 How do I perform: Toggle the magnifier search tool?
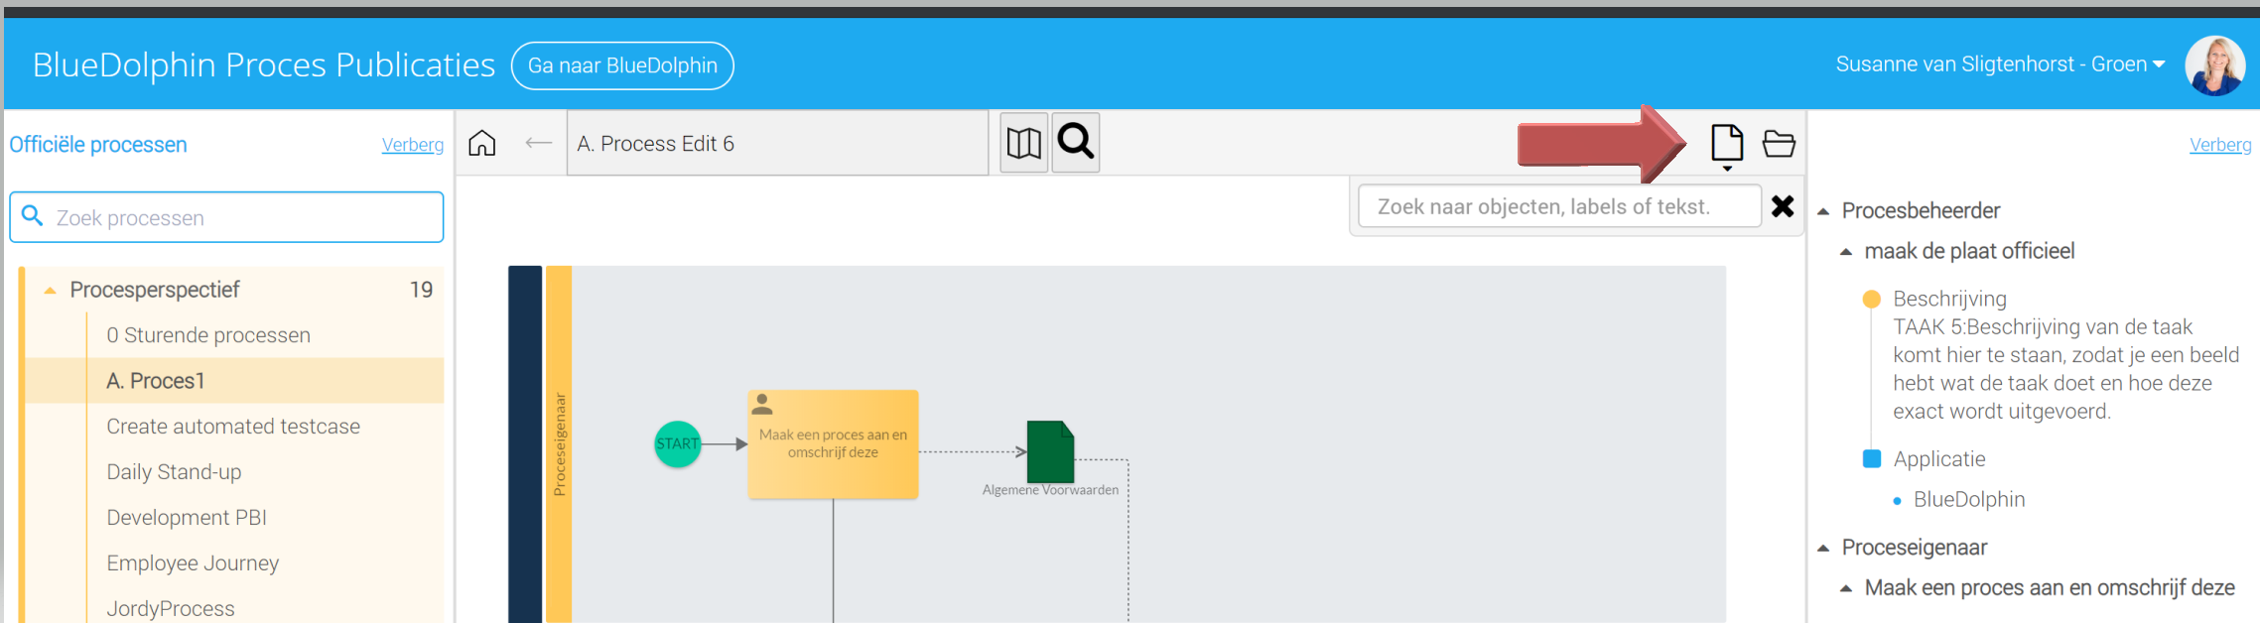pyautogui.click(x=1075, y=143)
